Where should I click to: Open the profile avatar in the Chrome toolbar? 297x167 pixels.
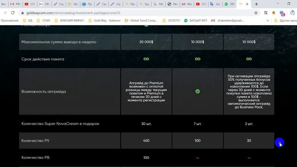[293, 13]
